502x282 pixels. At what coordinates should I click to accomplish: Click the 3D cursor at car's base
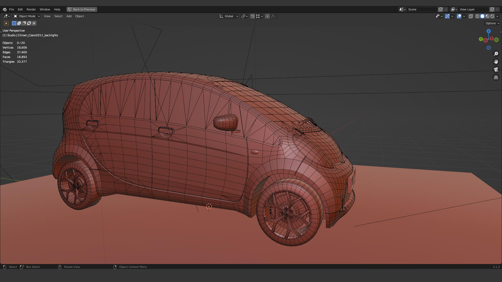click(209, 207)
